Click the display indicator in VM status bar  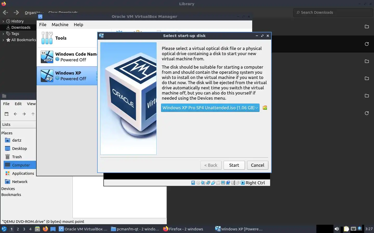pos(223,183)
